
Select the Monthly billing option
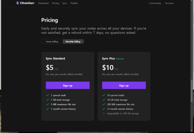(x=73, y=42)
